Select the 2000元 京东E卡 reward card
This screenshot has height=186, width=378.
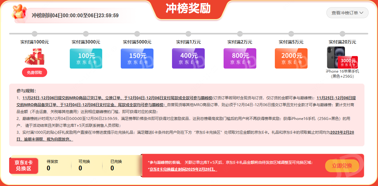pyautogui.click(x=291, y=59)
